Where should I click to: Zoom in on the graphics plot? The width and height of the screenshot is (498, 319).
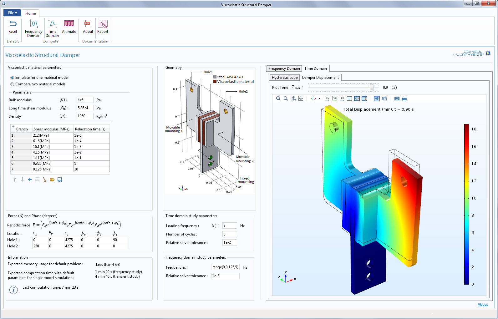[278, 99]
